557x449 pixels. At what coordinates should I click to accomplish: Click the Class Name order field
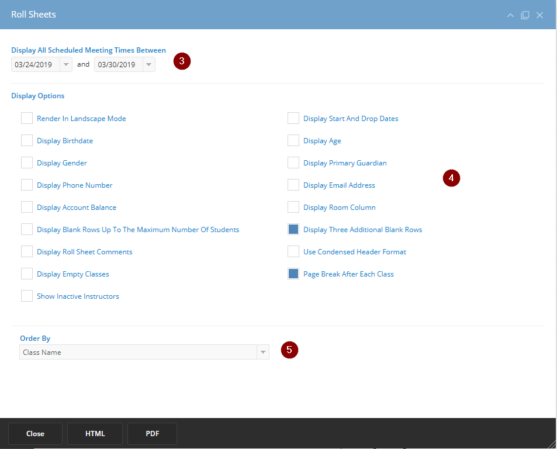point(138,352)
